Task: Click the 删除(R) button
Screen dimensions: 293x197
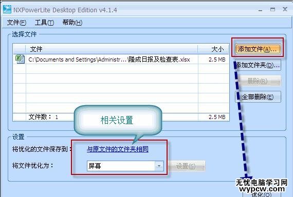Action: [258, 81]
